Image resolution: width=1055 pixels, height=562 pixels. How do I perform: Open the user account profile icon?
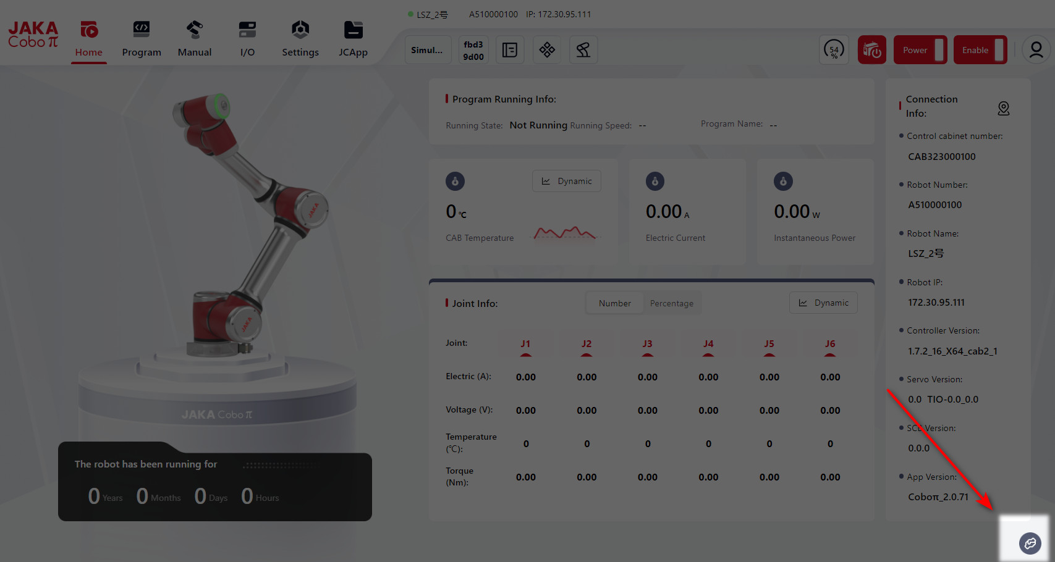coord(1036,50)
